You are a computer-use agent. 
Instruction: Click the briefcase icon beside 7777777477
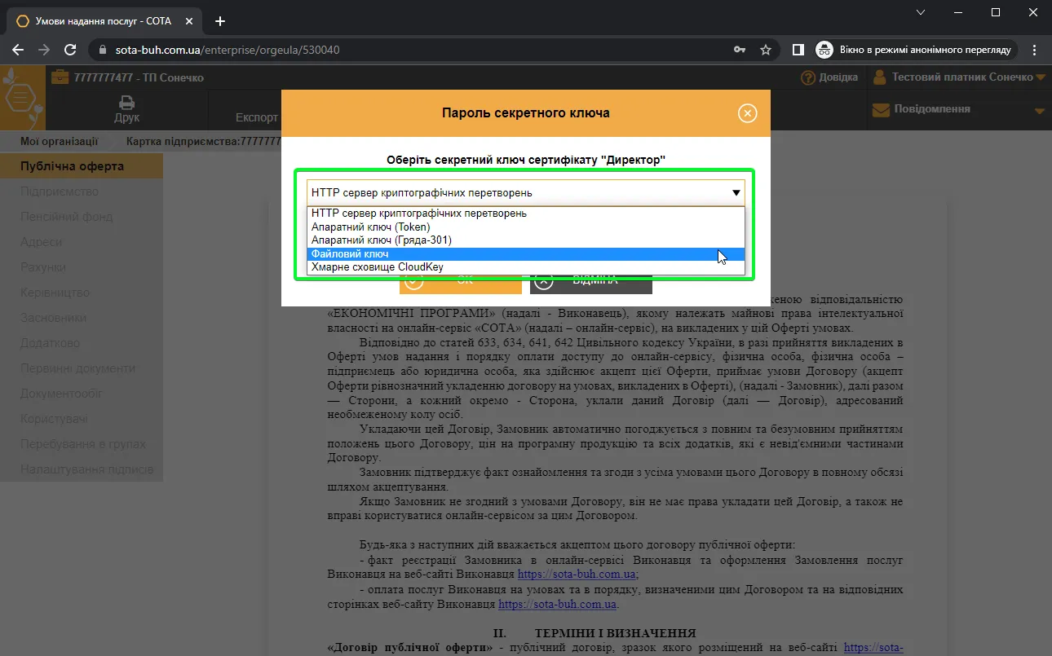click(x=60, y=77)
